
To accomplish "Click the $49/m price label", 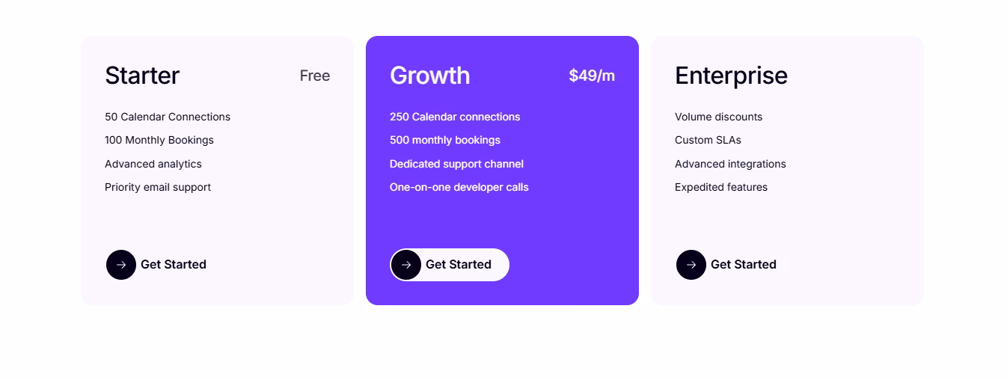I will coord(592,76).
